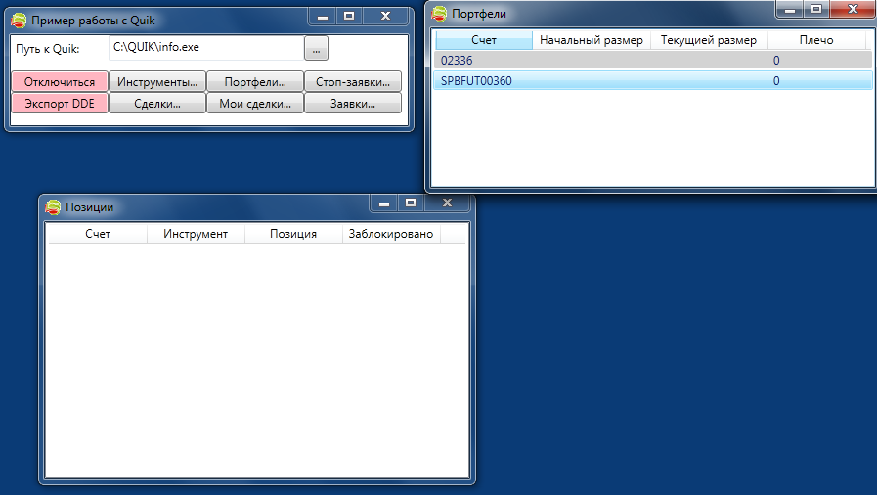Open the Портфели... window
The height and width of the screenshot is (495, 877).
coord(255,81)
